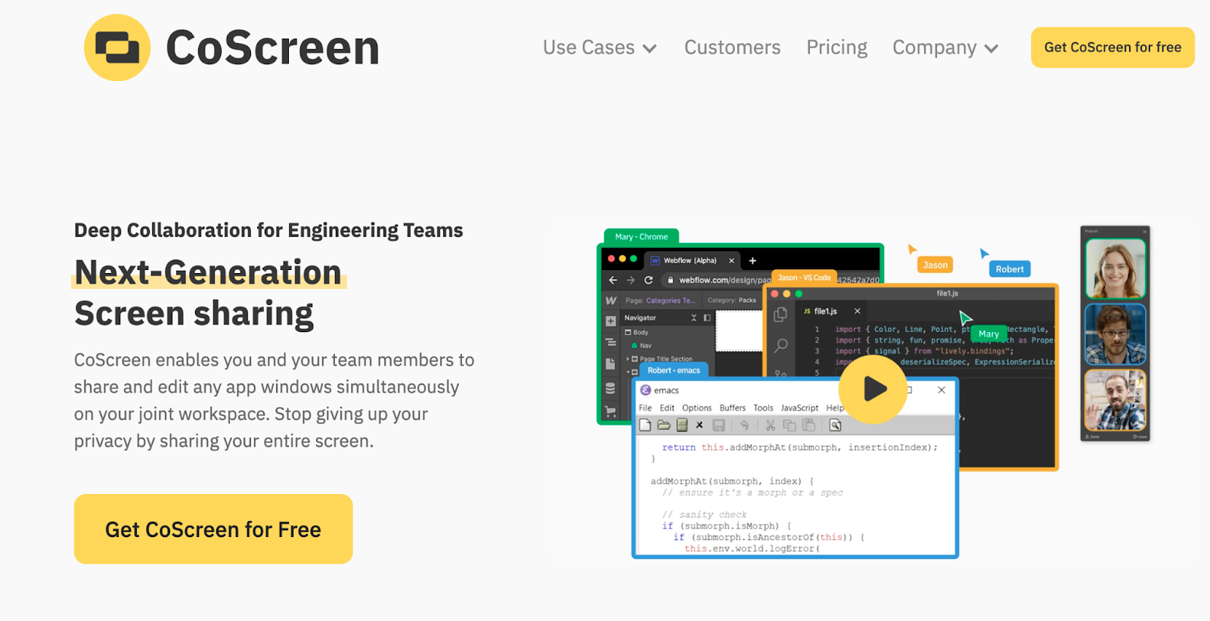
Task: Open the VS Code Explorer files icon
Action: tap(780, 315)
